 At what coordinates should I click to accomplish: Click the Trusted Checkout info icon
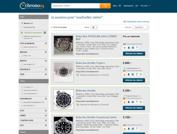click(45, 33)
